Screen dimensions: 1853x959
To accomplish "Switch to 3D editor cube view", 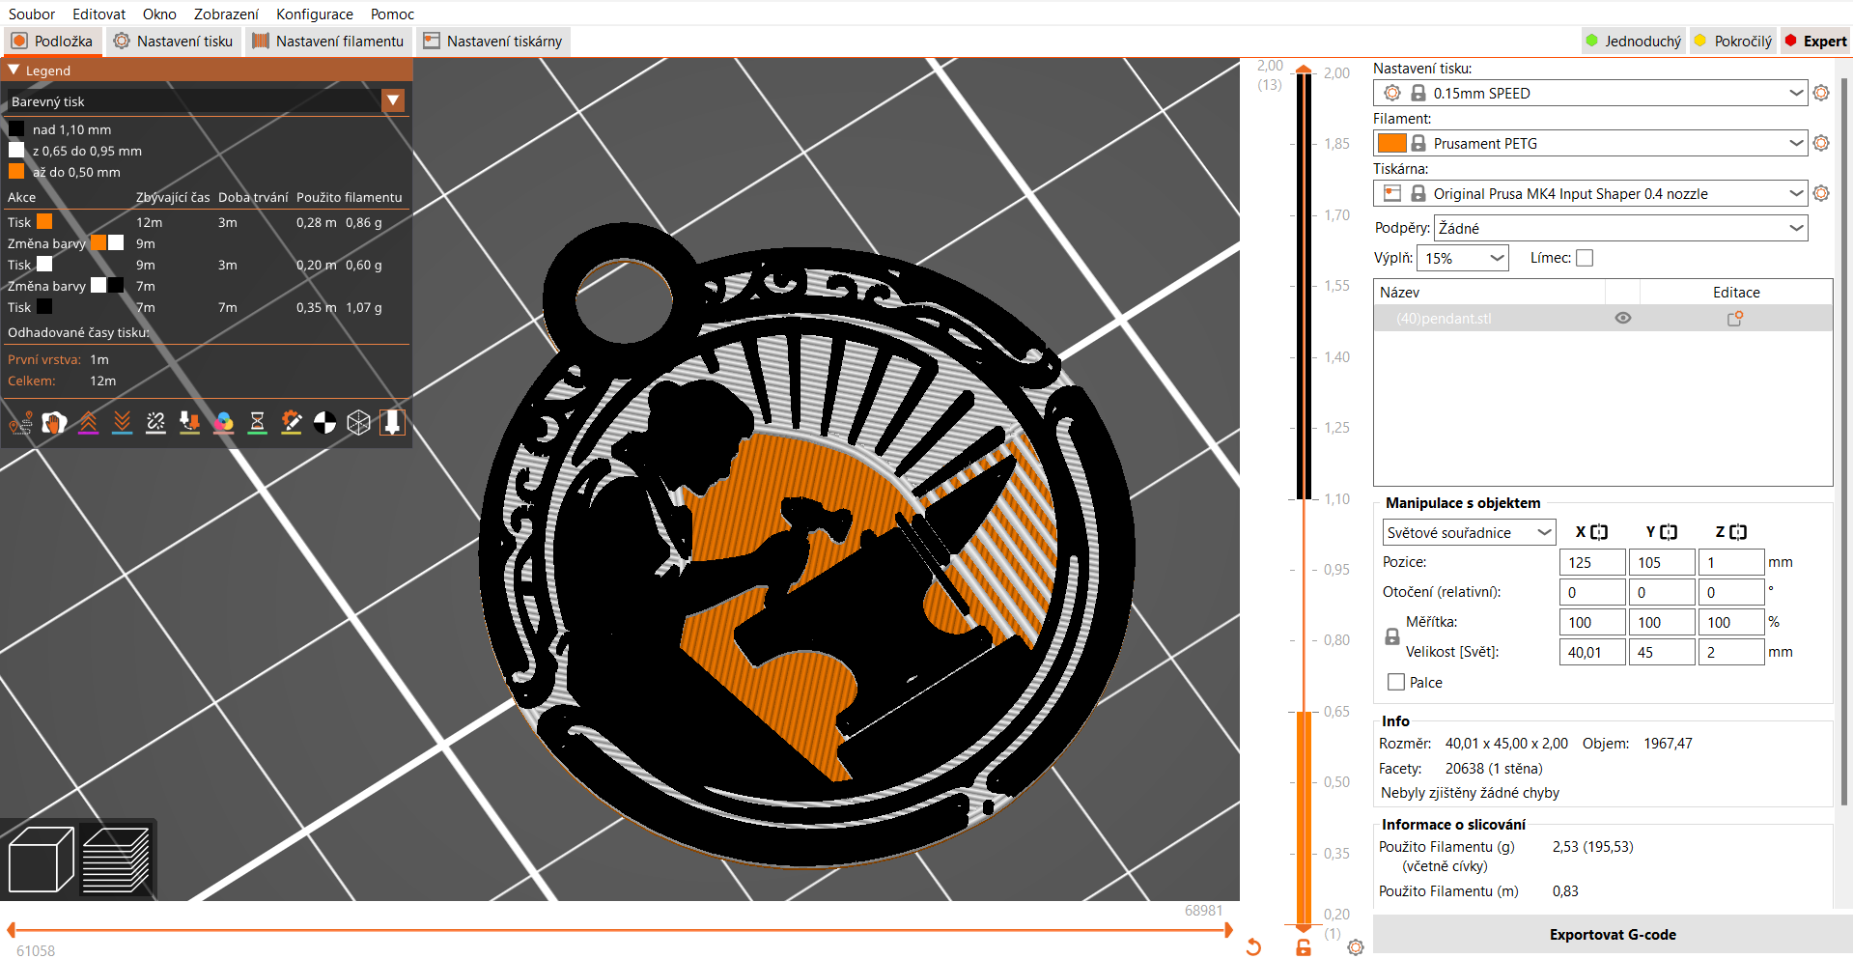I will (41, 860).
